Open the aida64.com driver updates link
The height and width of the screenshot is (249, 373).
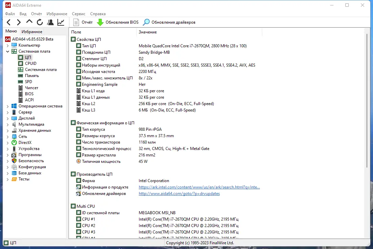tap(179, 194)
